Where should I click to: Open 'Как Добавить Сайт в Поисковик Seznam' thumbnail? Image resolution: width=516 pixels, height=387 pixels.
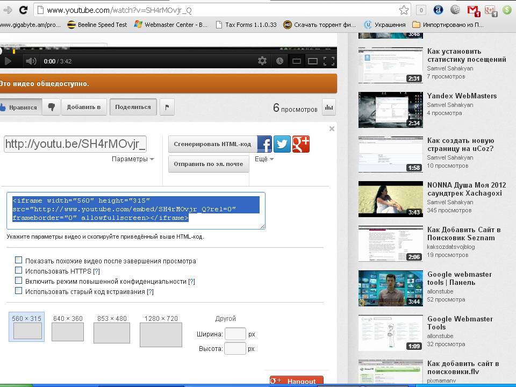[x=391, y=243]
